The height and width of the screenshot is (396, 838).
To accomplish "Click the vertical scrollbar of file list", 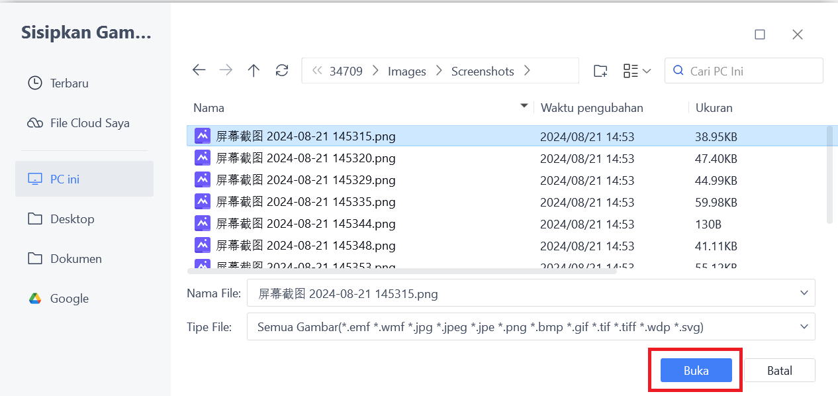I will [831, 174].
